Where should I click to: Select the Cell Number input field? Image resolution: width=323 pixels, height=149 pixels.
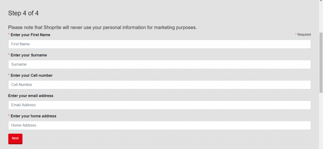coord(159,85)
